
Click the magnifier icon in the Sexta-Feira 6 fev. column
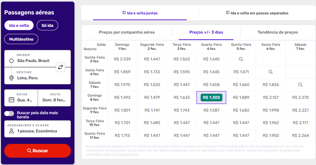coord(271,72)
